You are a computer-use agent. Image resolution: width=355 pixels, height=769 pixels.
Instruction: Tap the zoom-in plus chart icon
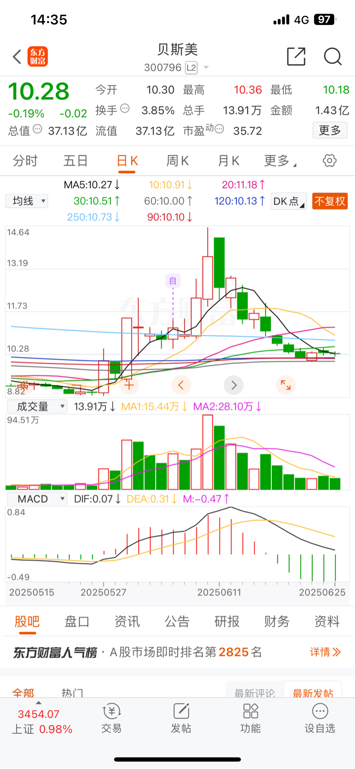tap(129, 385)
